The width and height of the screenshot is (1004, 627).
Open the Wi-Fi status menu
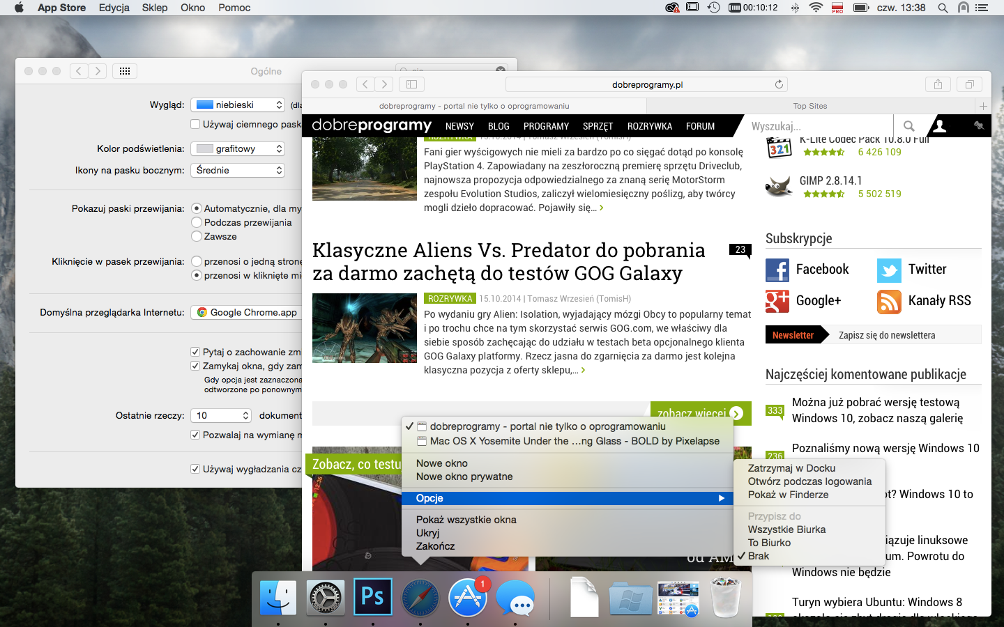[x=816, y=8]
